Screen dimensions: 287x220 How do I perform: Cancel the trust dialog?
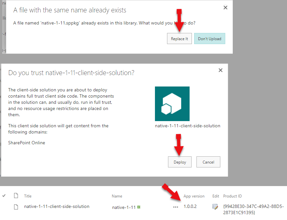click(x=208, y=162)
